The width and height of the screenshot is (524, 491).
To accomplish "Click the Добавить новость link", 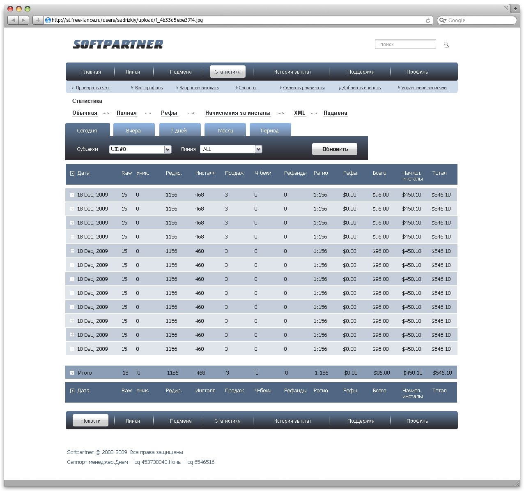I will click(x=362, y=88).
